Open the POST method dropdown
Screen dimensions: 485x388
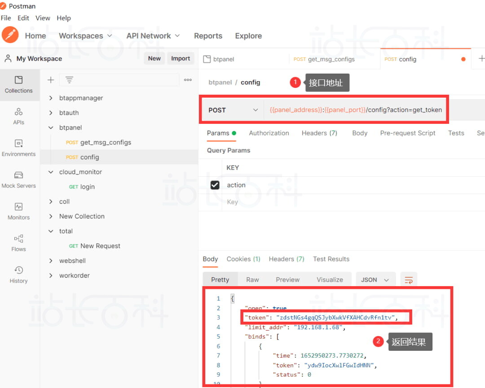click(233, 110)
